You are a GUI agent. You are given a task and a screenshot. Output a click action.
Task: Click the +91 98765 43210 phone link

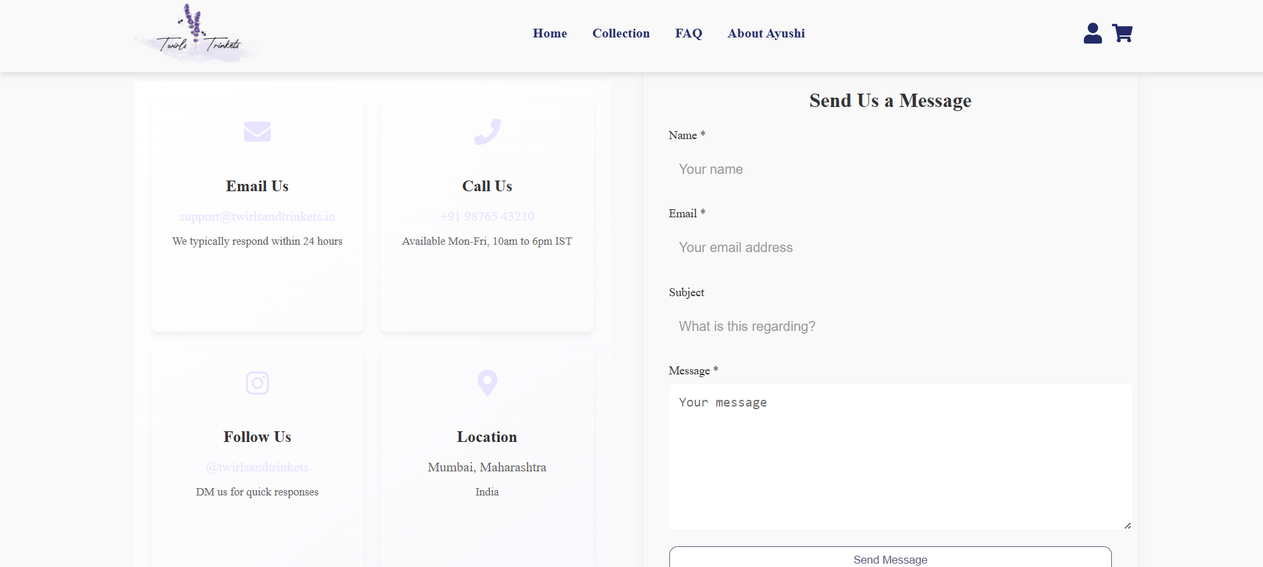487,217
